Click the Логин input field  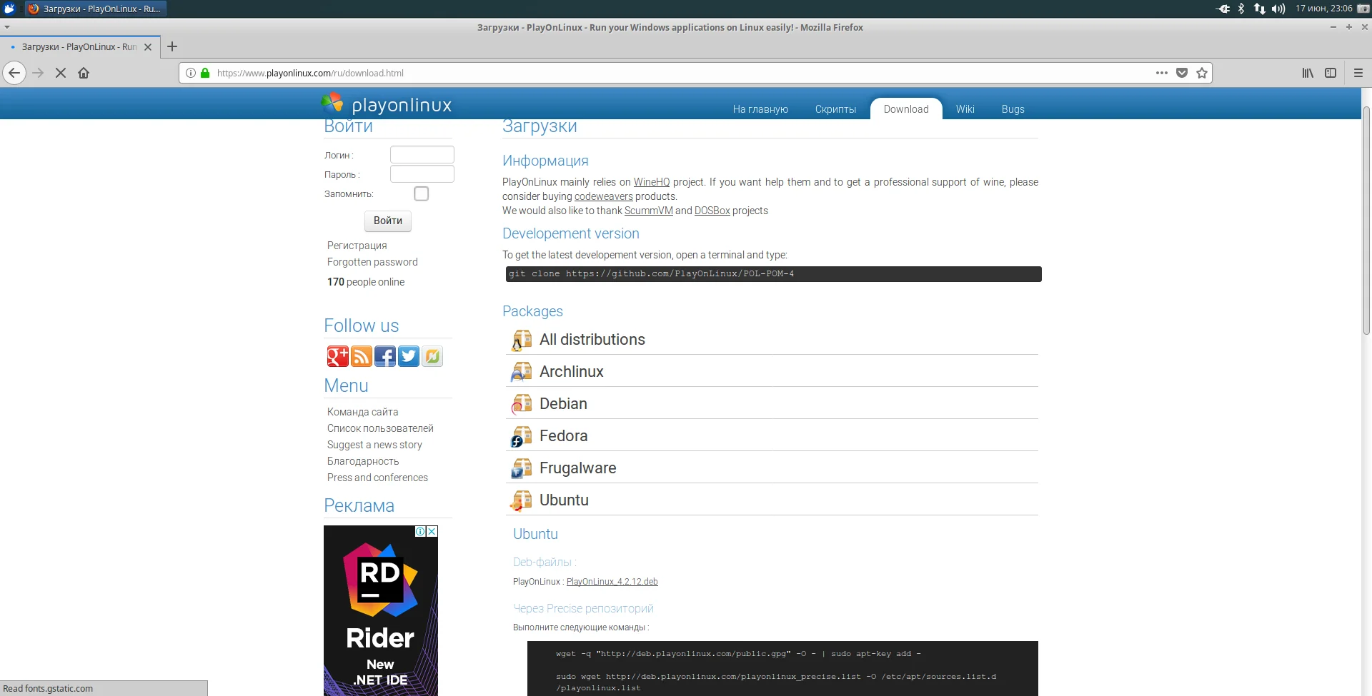[x=422, y=155]
